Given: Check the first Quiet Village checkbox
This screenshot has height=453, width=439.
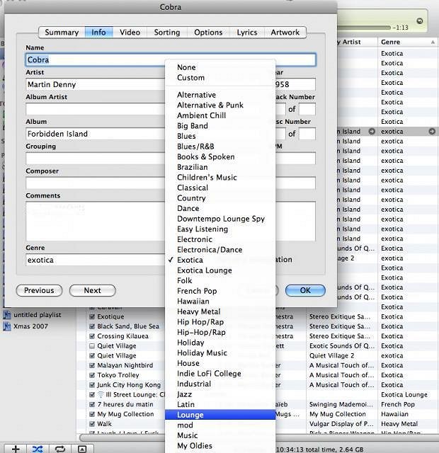Looking at the screenshot, I should (x=92, y=346).
